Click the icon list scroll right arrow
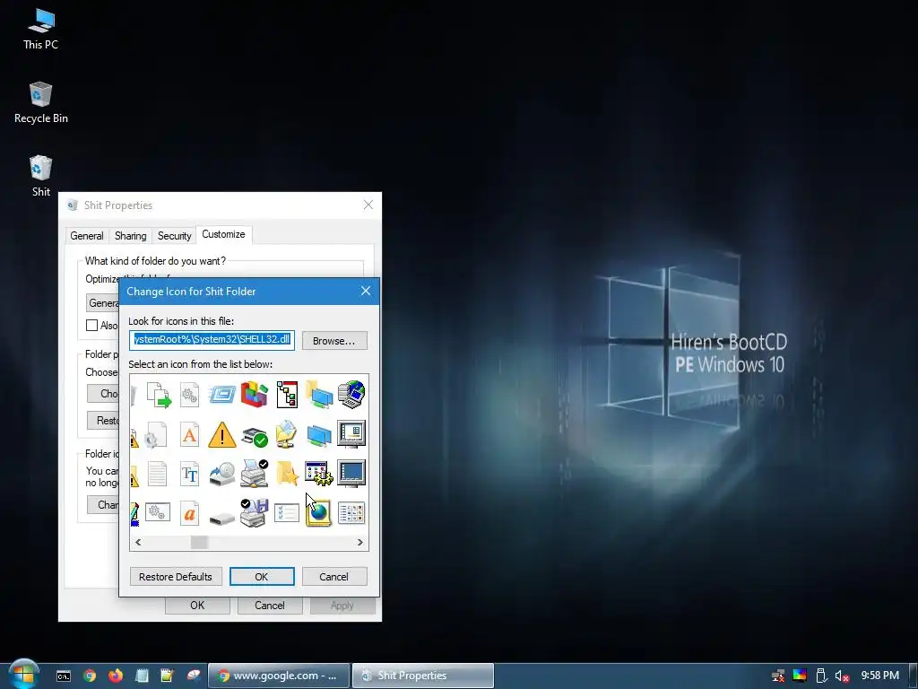The height and width of the screenshot is (689, 918). point(360,543)
